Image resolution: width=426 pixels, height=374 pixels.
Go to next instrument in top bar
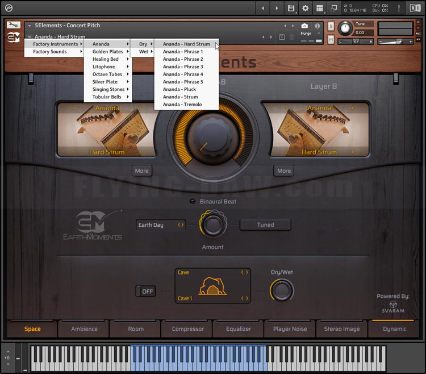tap(277, 8)
